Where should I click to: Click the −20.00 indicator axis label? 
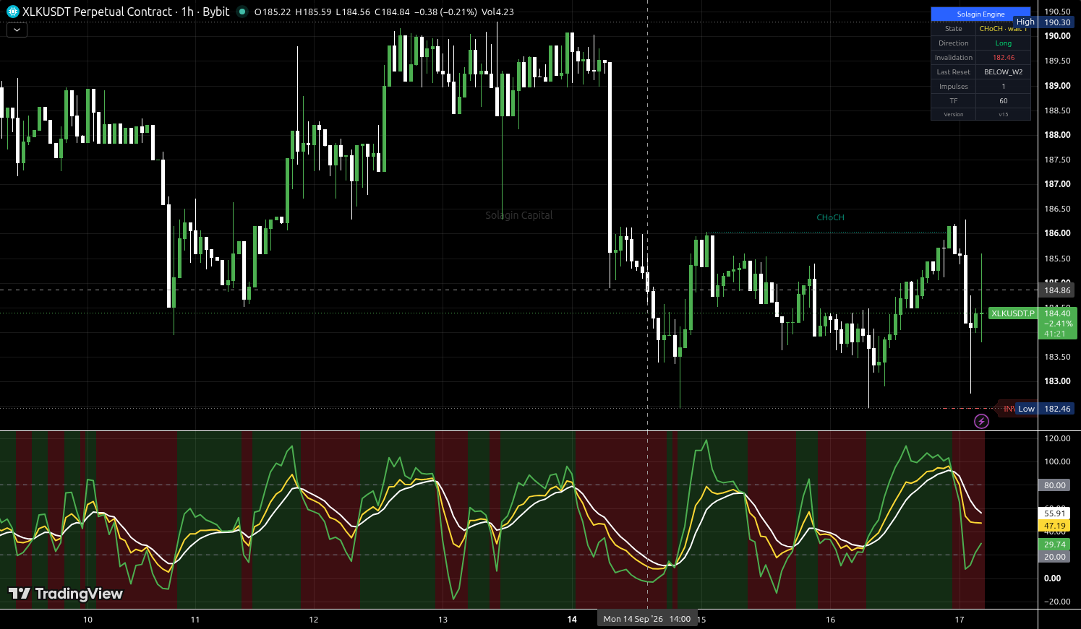point(1057,602)
